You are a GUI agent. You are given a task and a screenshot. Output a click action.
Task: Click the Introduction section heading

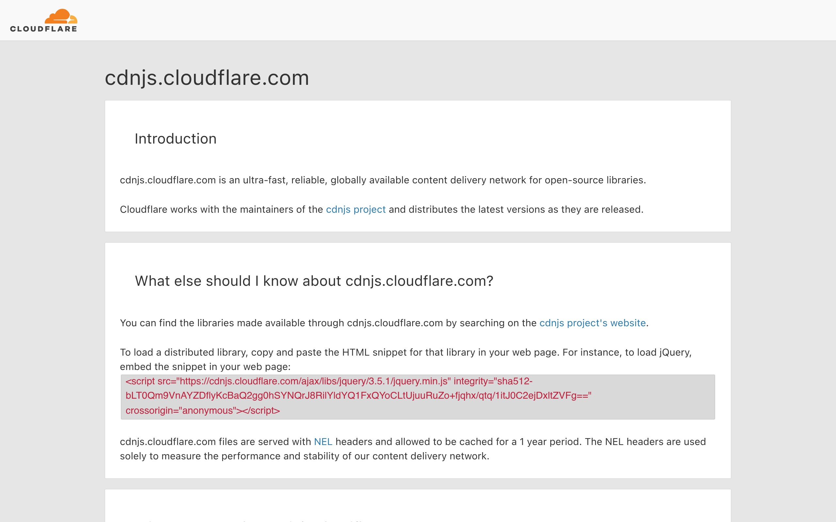(x=175, y=138)
